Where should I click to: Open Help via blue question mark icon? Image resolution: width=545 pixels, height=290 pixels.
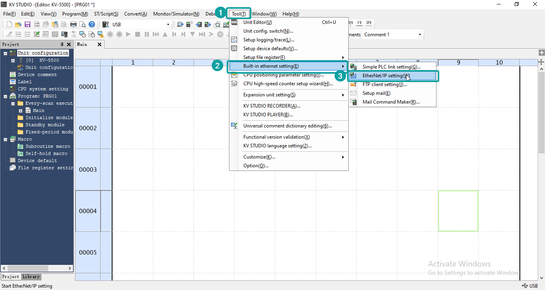pos(92,24)
